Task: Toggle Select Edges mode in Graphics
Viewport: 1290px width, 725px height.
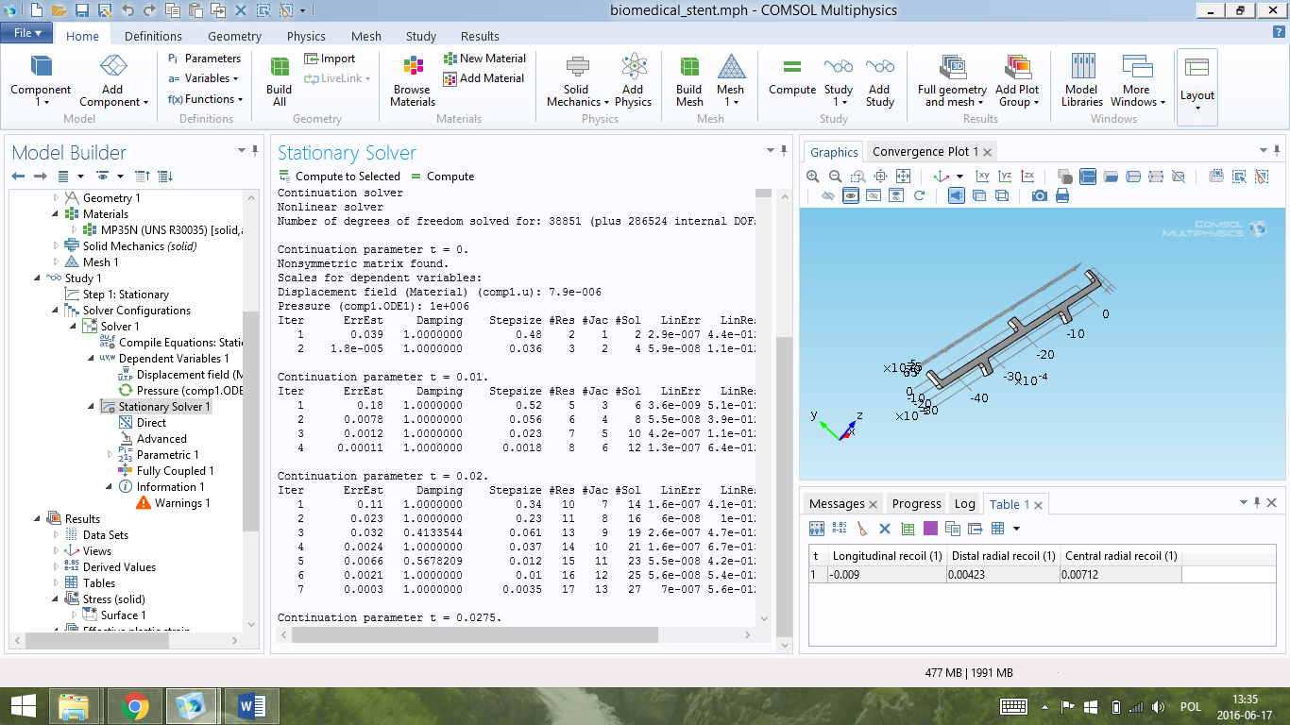Action: tap(1133, 177)
